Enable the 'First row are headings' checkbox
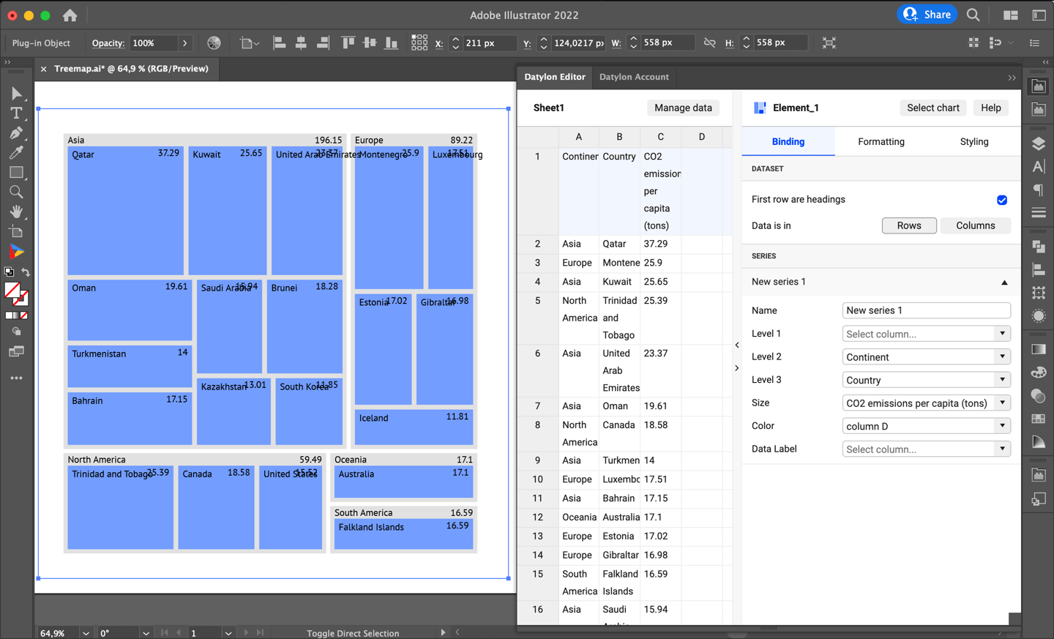Image resolution: width=1054 pixels, height=639 pixels. 1002,199
